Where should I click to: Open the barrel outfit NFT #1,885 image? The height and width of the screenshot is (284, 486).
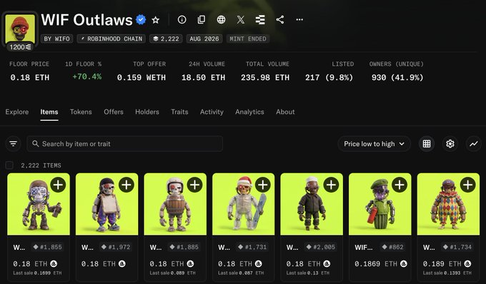coord(175,204)
